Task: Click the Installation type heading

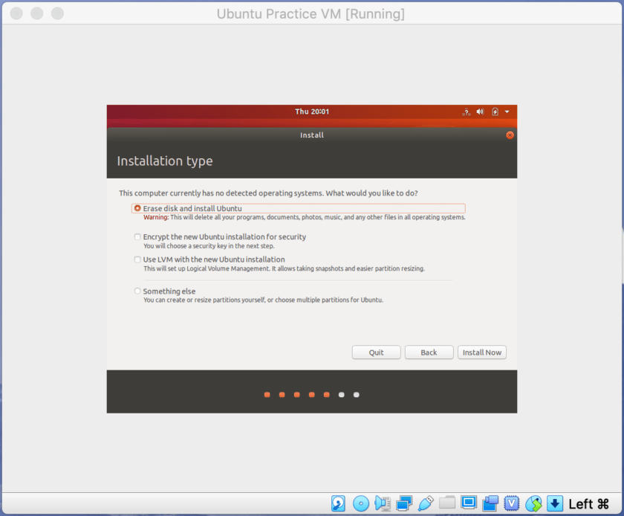Action: coord(165,161)
